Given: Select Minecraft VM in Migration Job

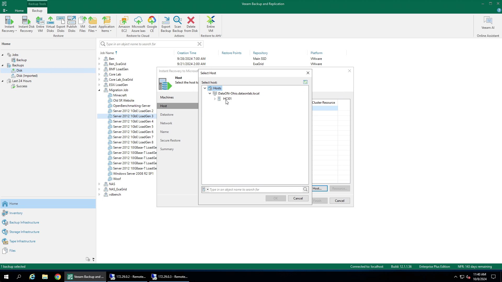Looking at the screenshot, I should point(120,95).
